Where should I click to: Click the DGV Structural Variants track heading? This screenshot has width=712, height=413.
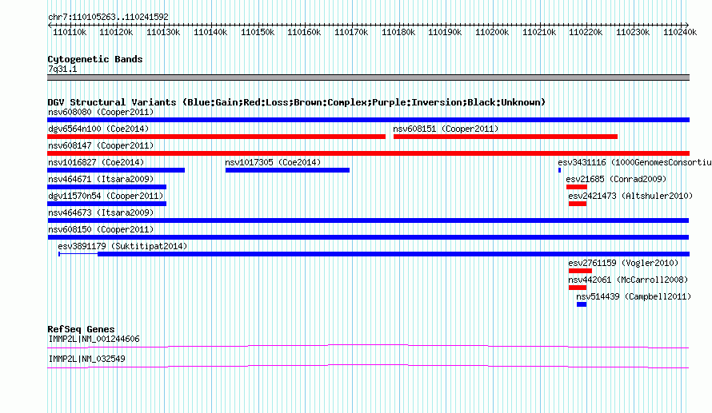coord(297,102)
